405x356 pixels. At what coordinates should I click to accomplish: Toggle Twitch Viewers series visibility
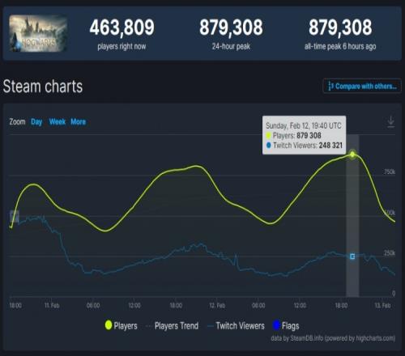pos(236,325)
